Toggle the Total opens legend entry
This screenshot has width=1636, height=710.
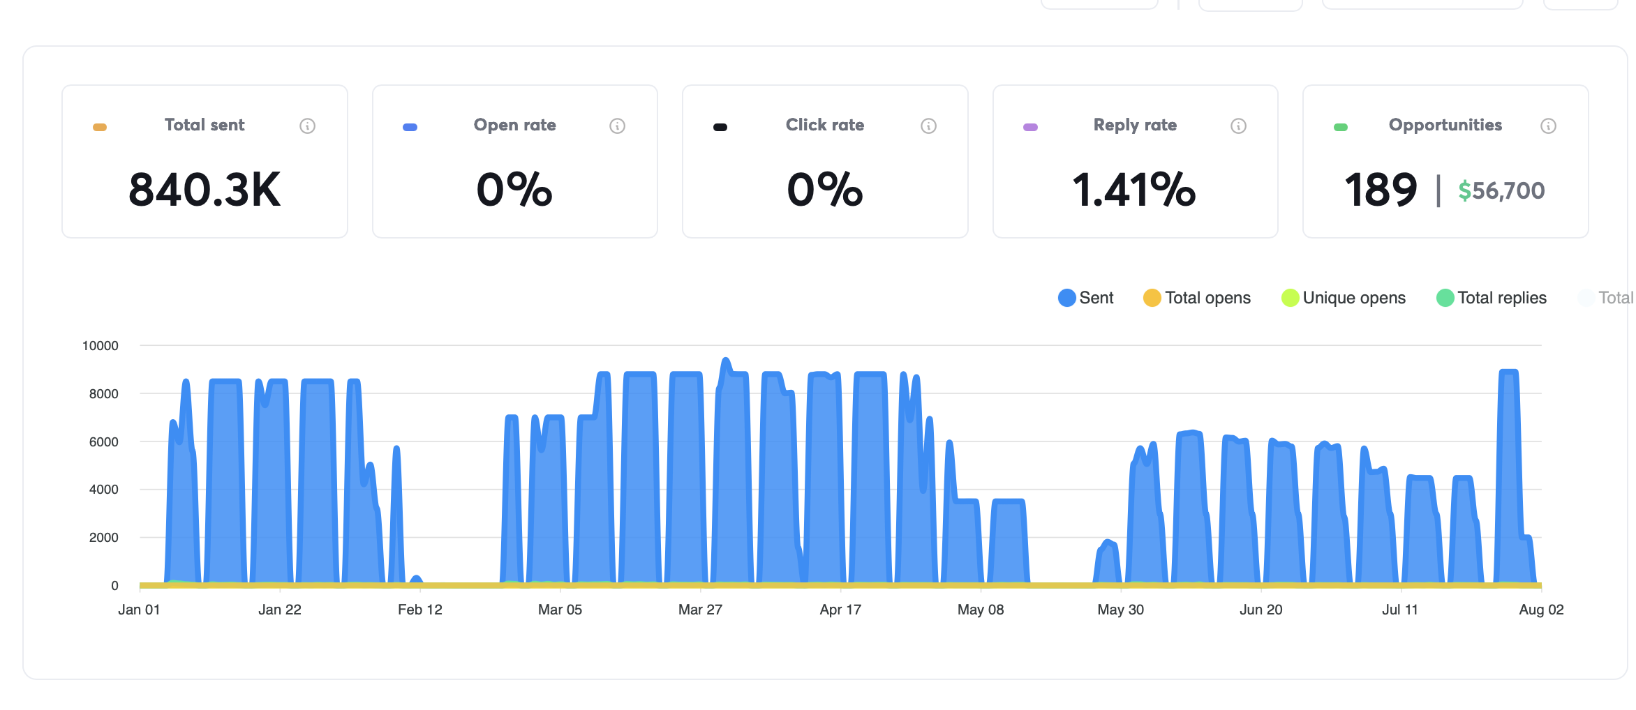coord(1197,298)
